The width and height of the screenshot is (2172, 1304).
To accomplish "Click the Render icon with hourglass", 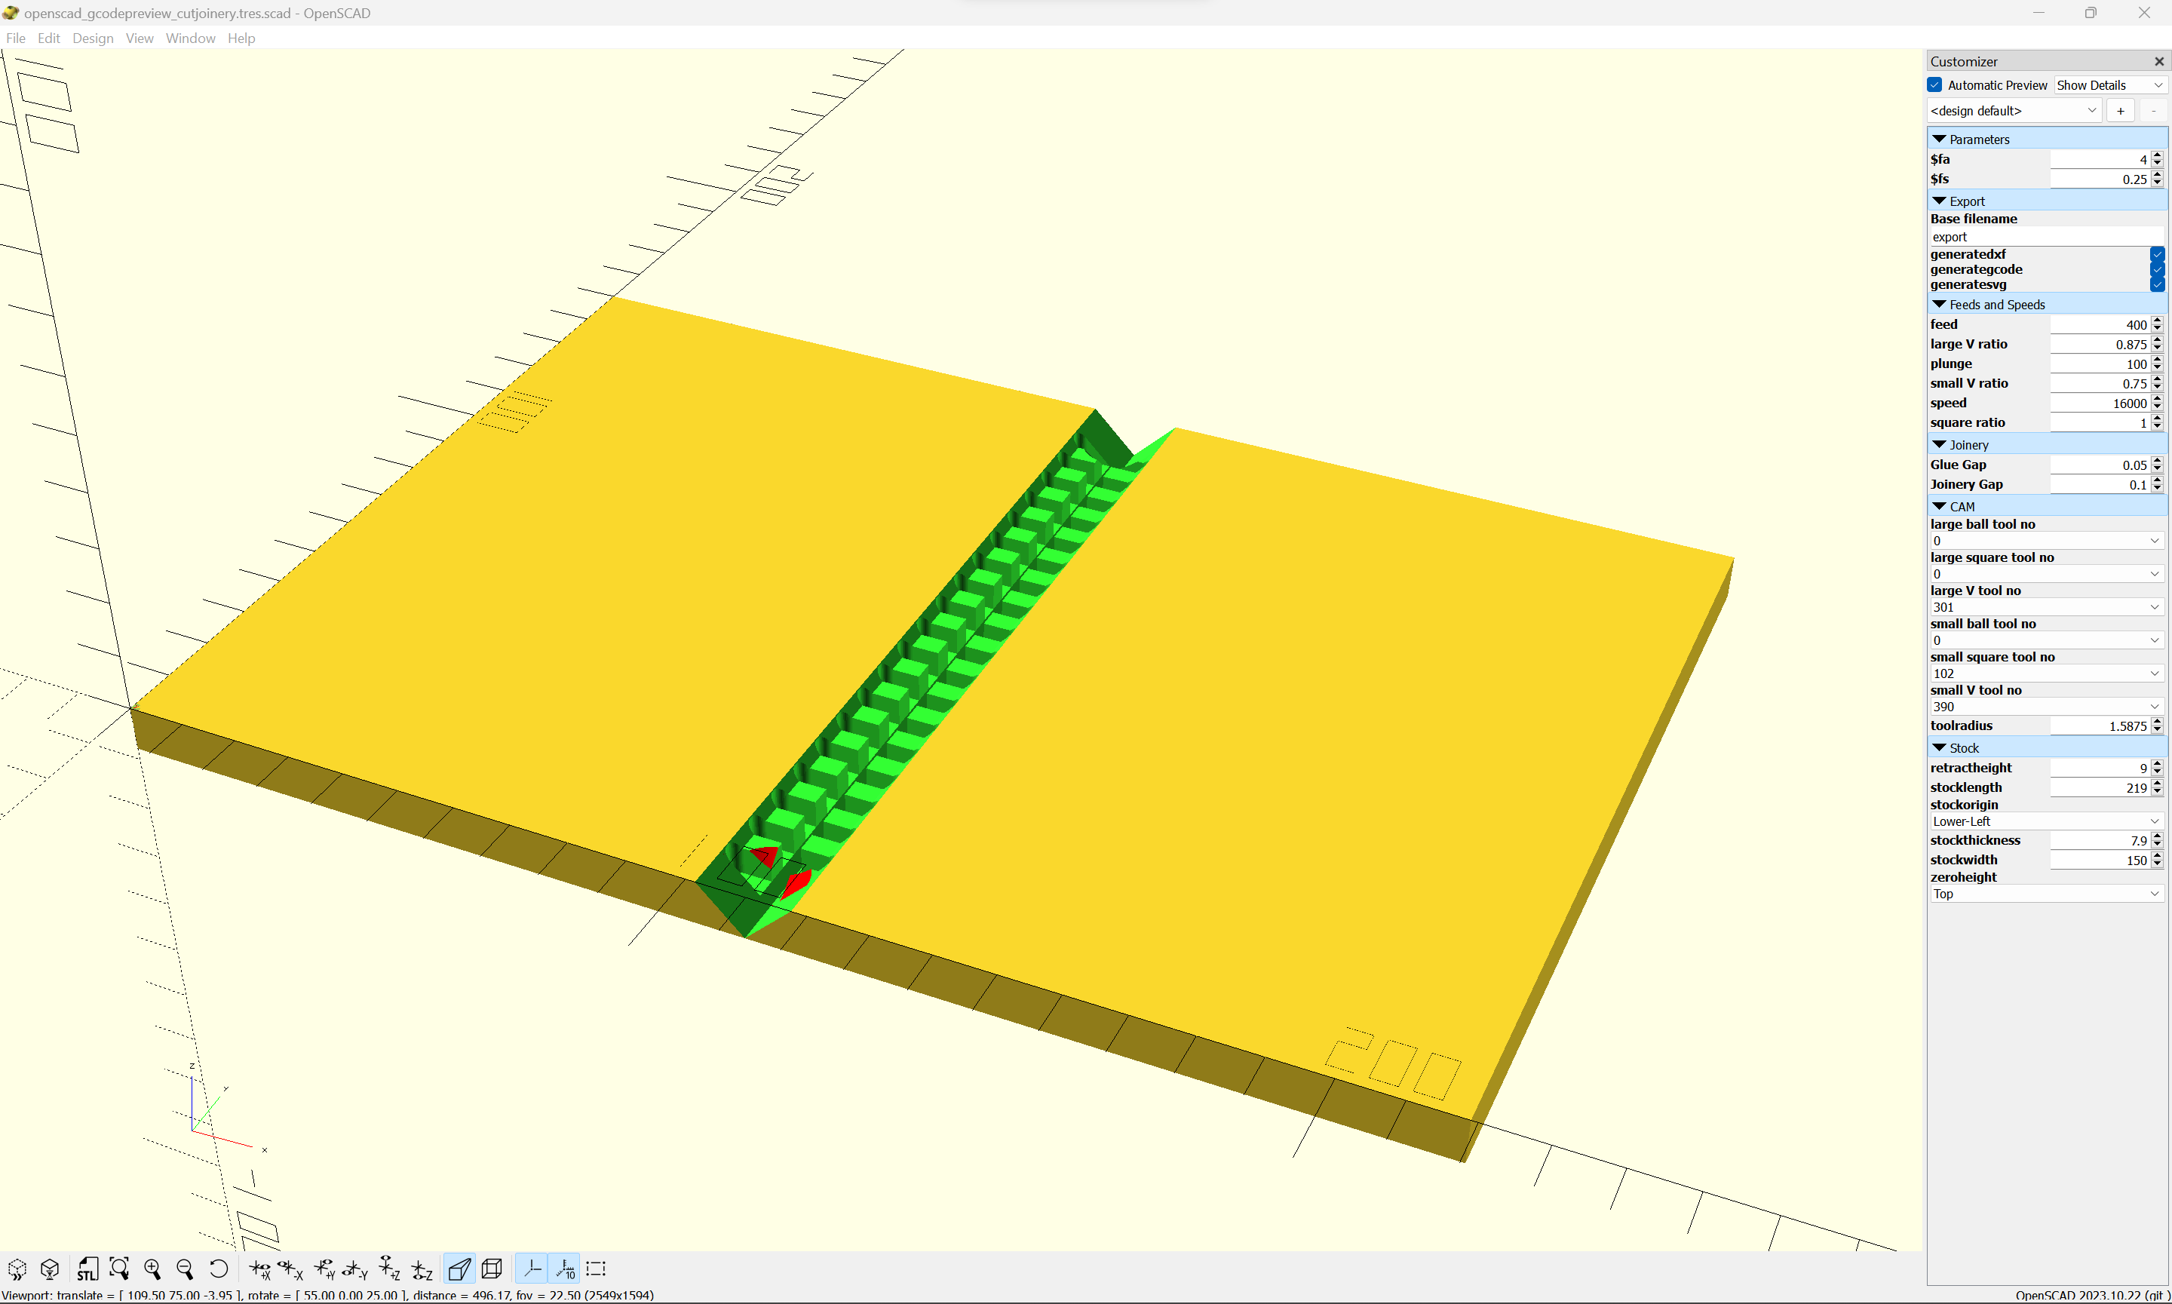I will pos(50,1269).
